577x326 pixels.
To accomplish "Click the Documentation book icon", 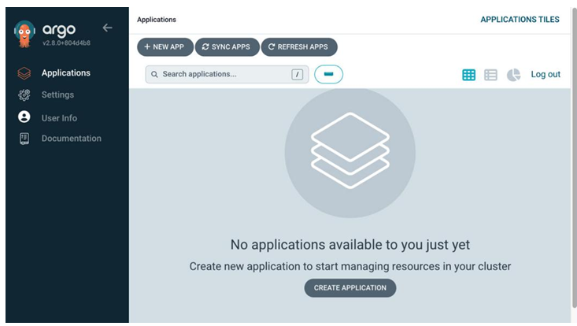I will coord(24,139).
